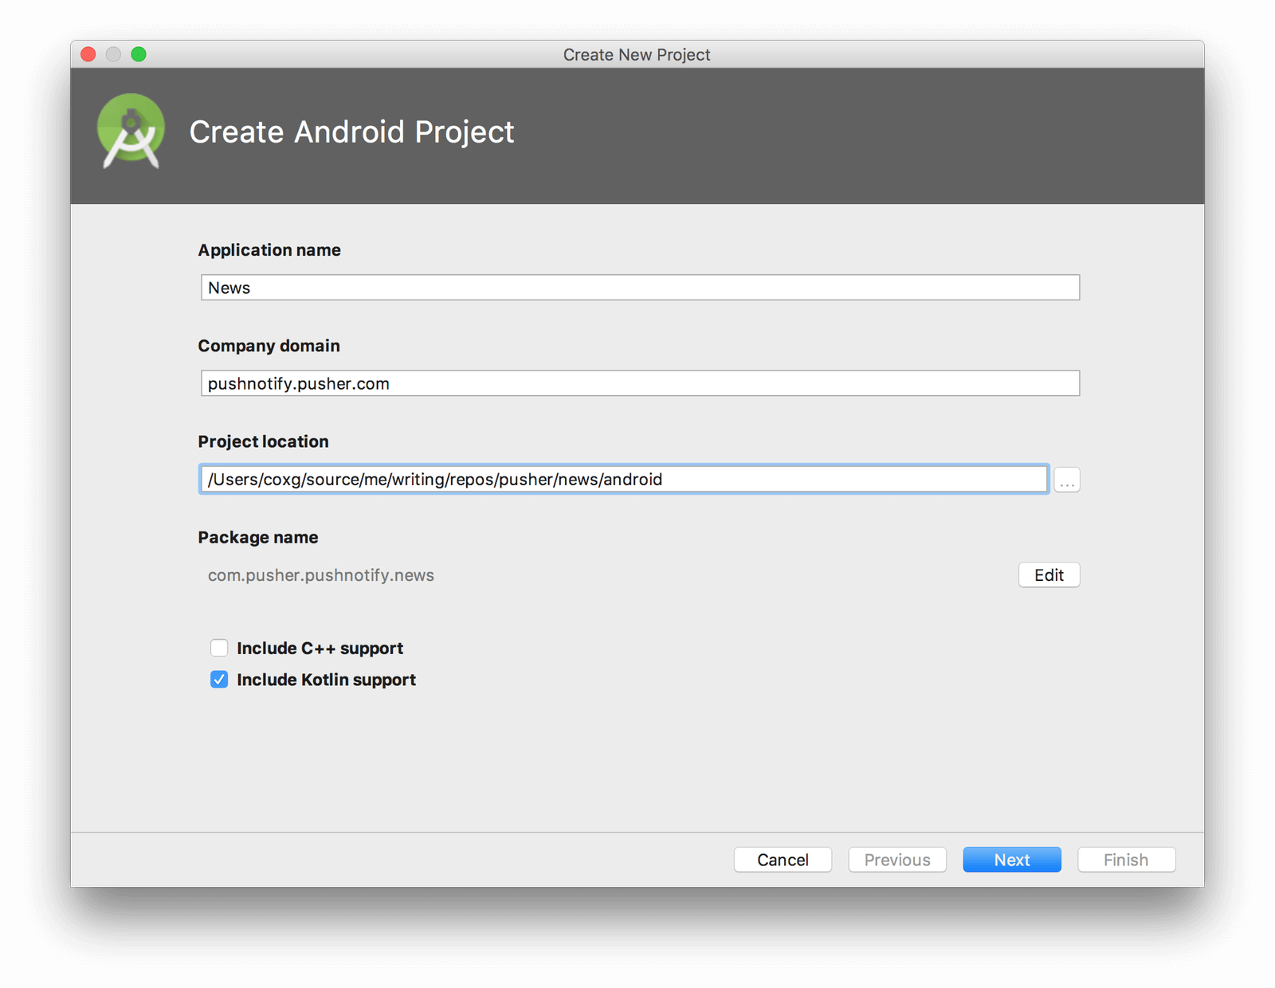Click the Previous button
This screenshot has width=1275, height=988.
(x=896, y=860)
